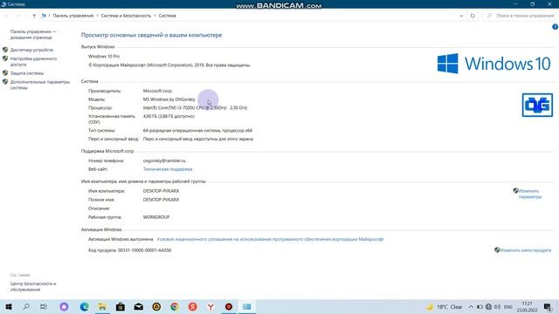Open taskbar search magnifier
The image size is (559, 314).
(26, 306)
